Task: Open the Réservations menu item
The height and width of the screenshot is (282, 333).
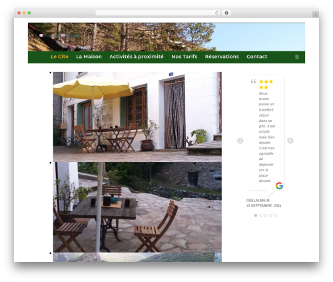Action: coord(222,57)
